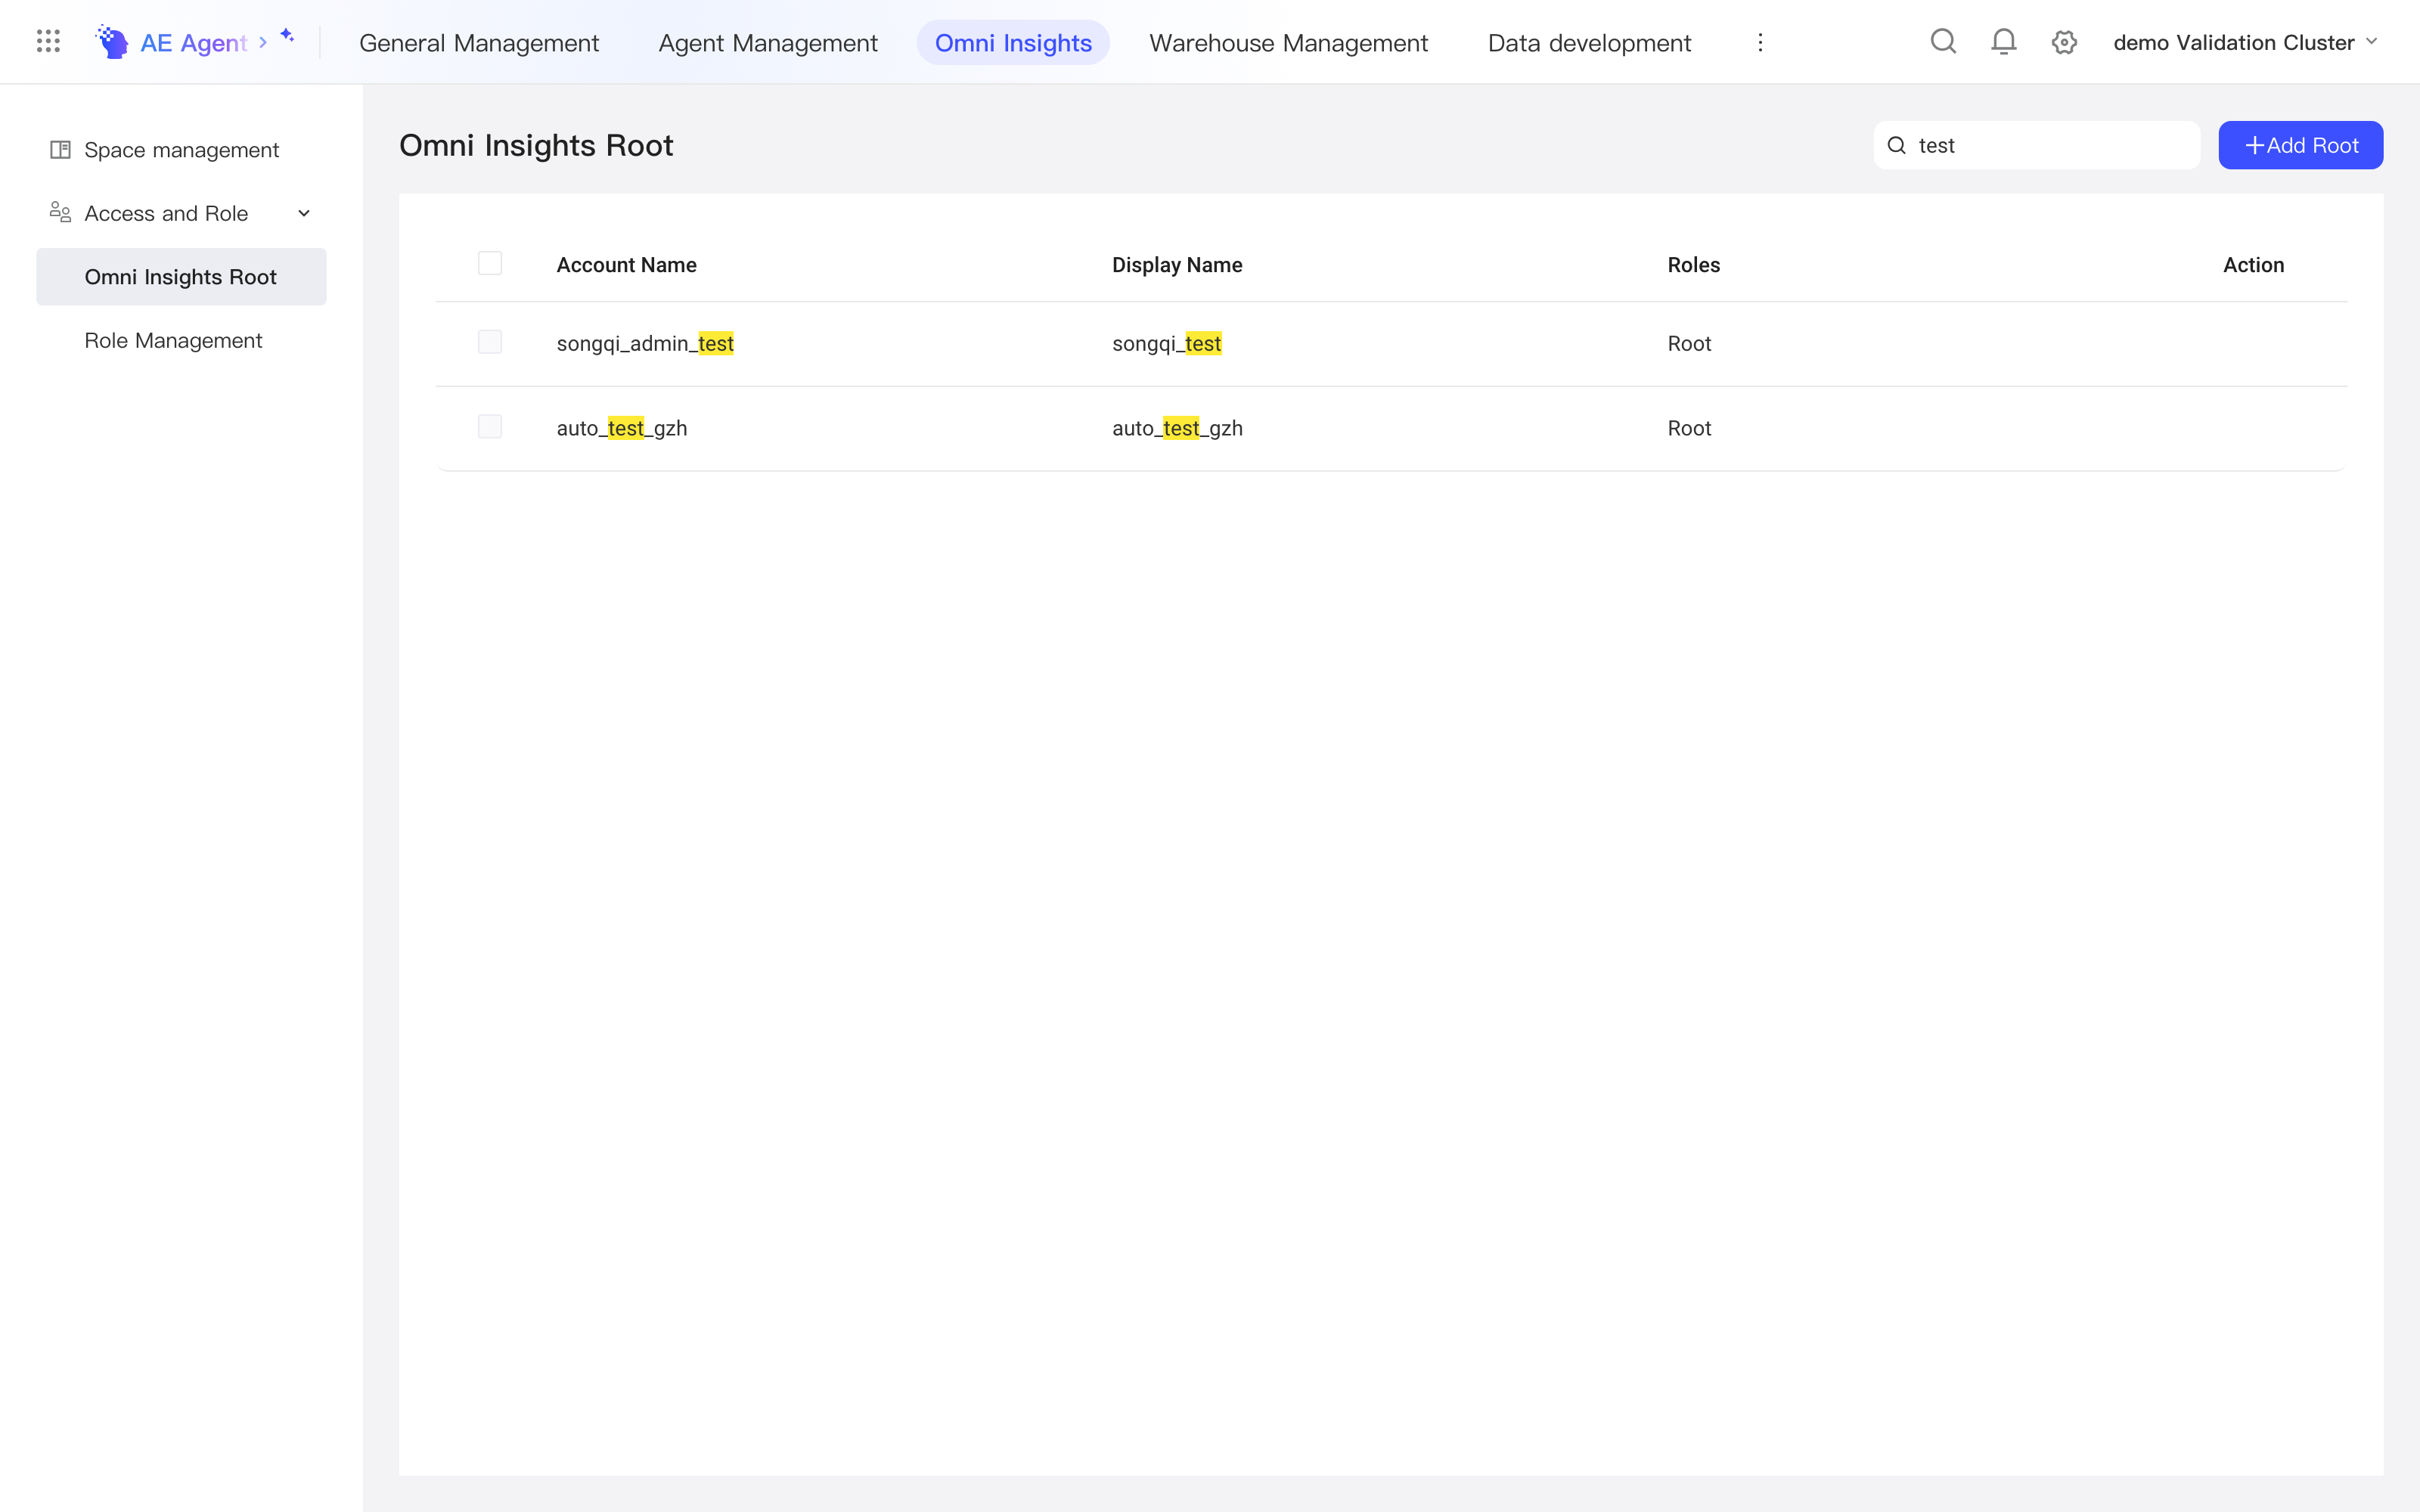Click the Access and Role users icon
This screenshot has height=1512, width=2420.
coord(60,213)
